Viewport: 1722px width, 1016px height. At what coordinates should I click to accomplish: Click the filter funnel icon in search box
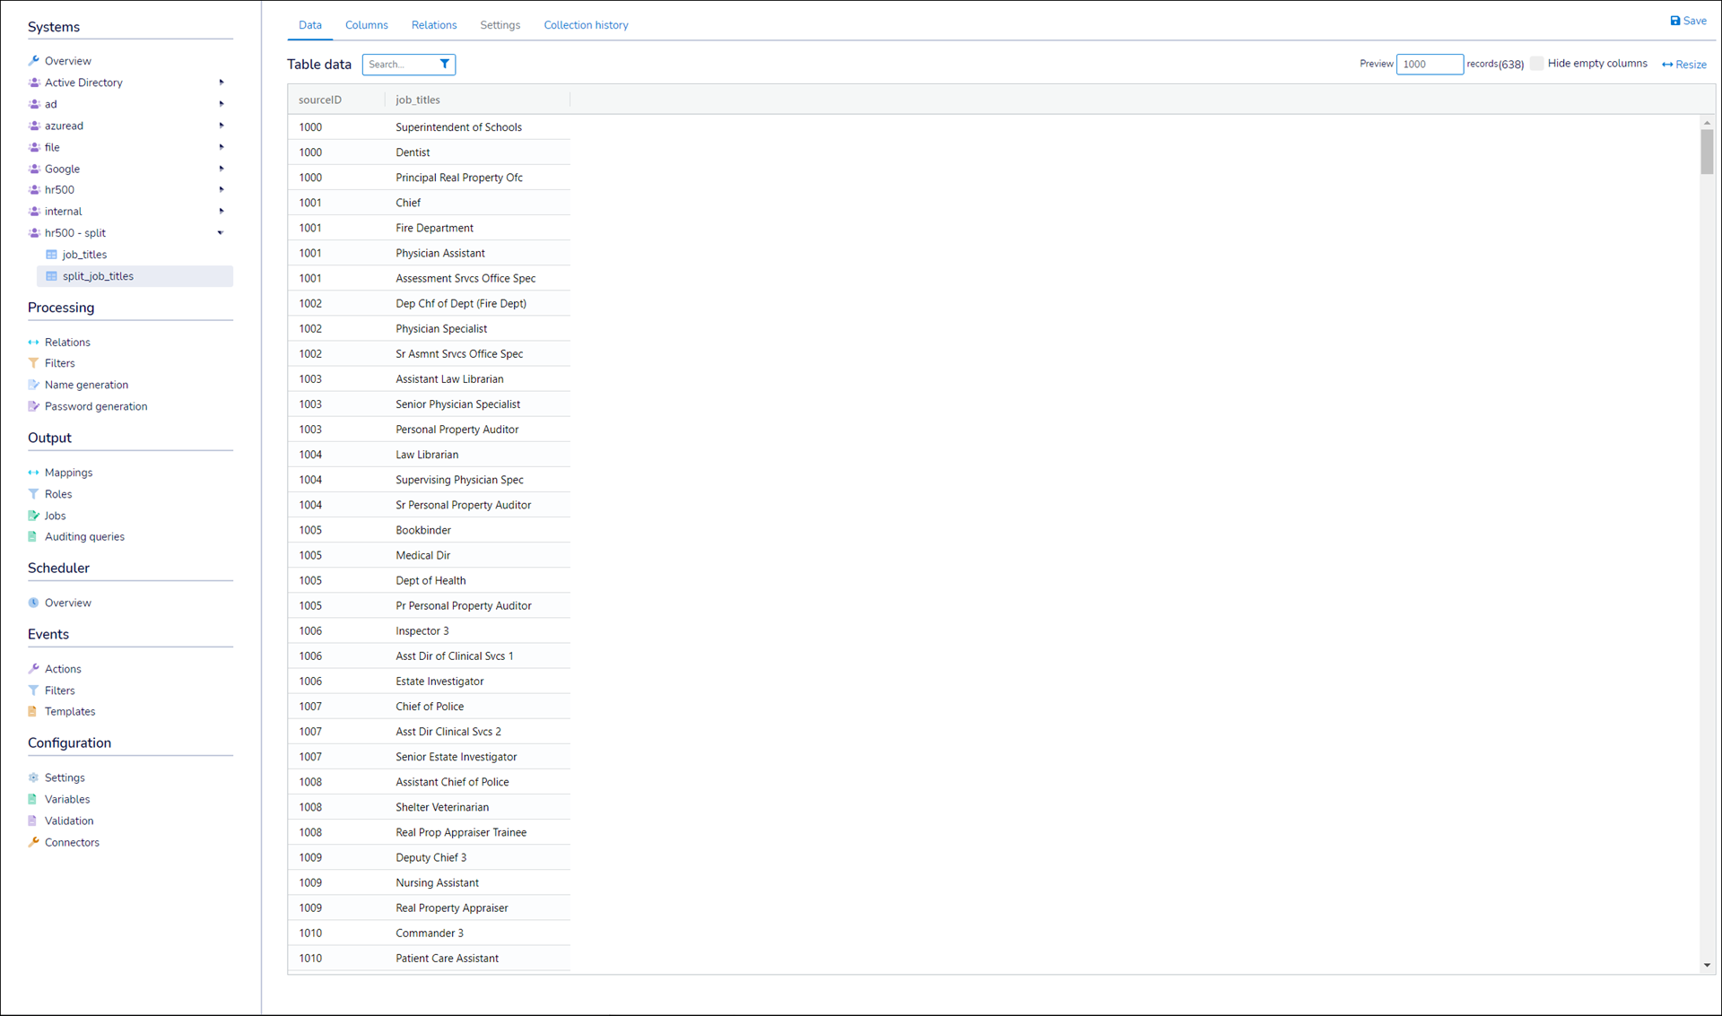tap(444, 64)
